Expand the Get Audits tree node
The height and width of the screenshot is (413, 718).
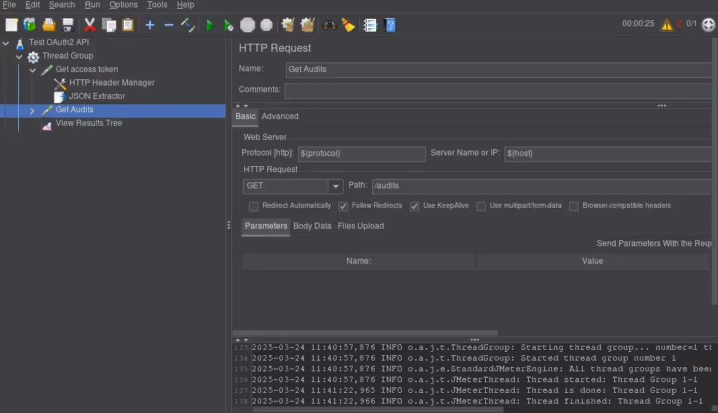(32, 110)
